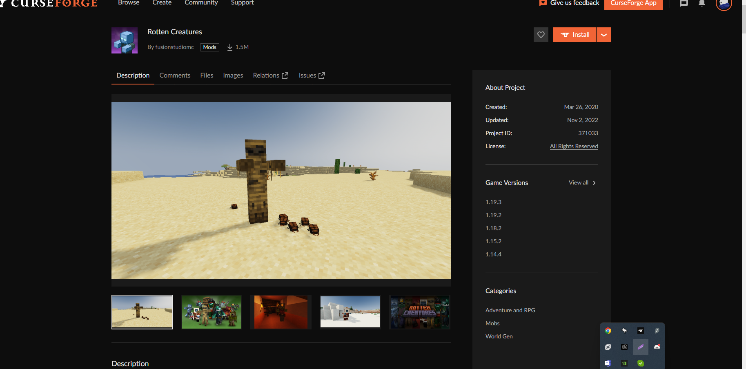Click the CurseForge App button
This screenshot has width=746, height=369.
633,3
